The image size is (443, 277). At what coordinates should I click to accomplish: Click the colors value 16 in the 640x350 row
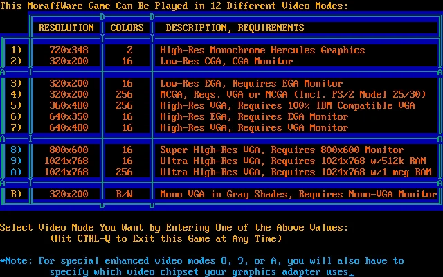click(x=127, y=116)
